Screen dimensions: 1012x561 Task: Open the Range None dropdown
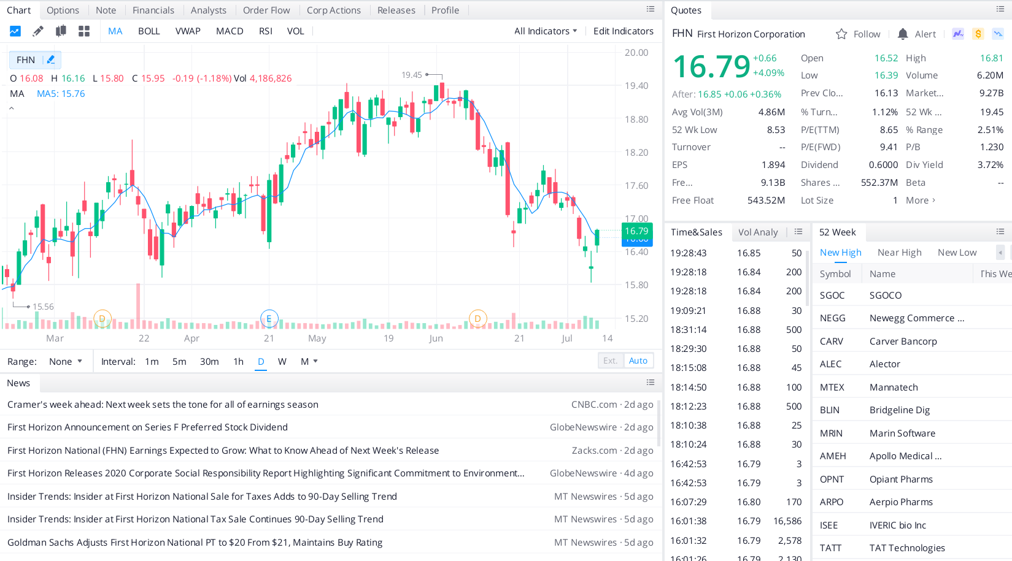(x=65, y=362)
